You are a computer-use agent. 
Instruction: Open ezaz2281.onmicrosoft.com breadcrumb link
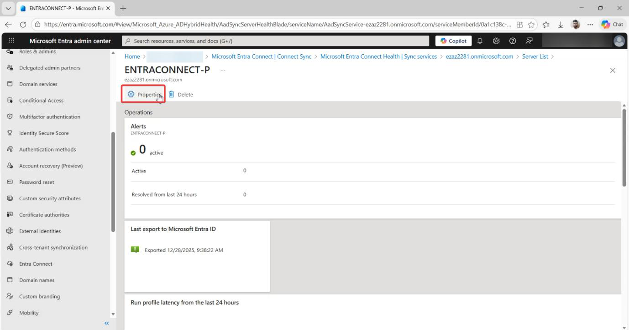(x=479, y=56)
